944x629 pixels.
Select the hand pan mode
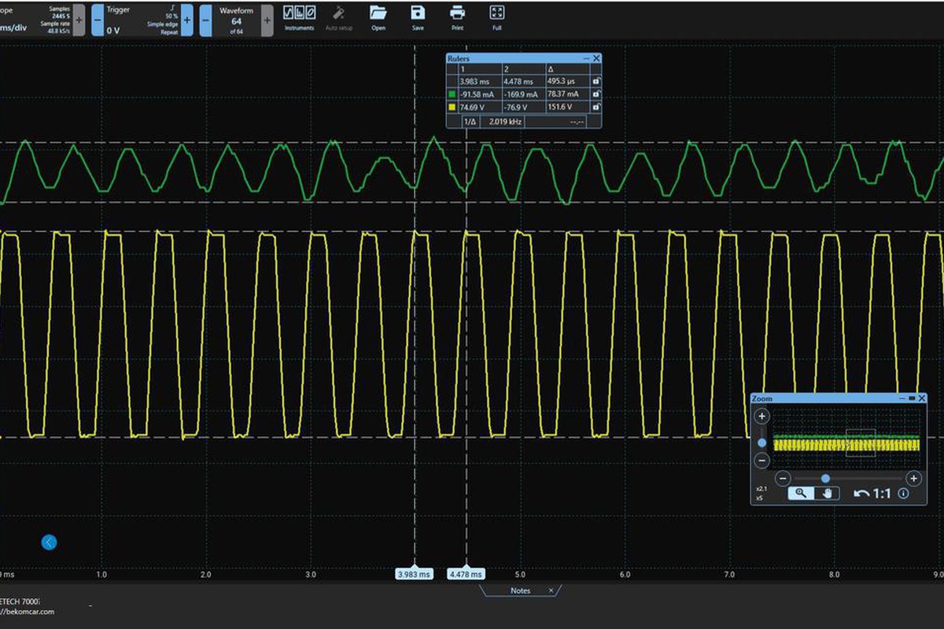(826, 494)
